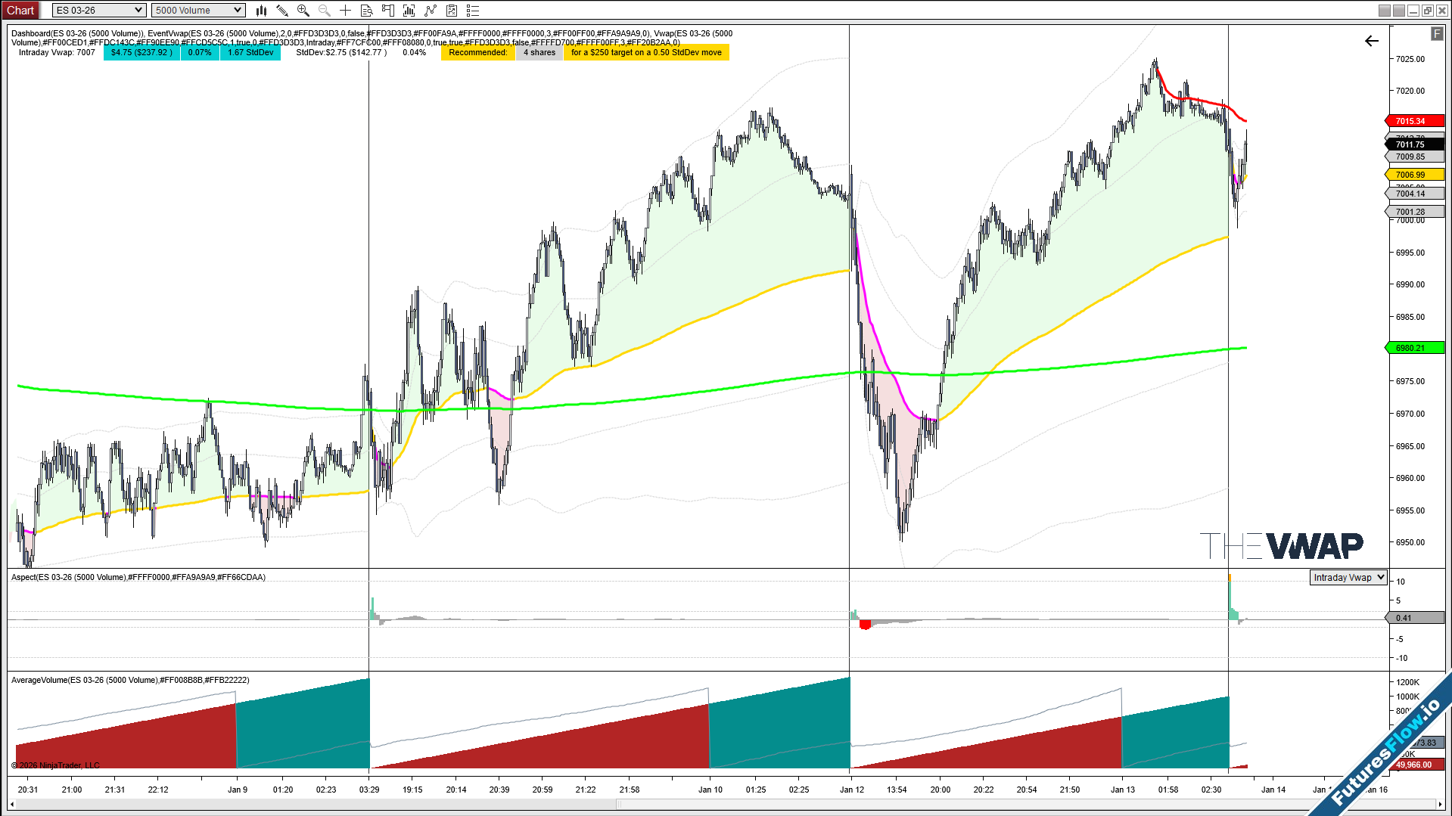Expand the Intraday Vwap dropdown
Viewport: 1452px width, 816px height.
click(1348, 578)
